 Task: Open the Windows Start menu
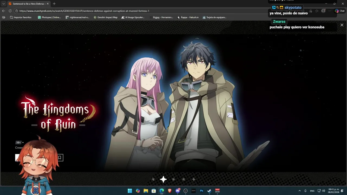click(x=130, y=191)
